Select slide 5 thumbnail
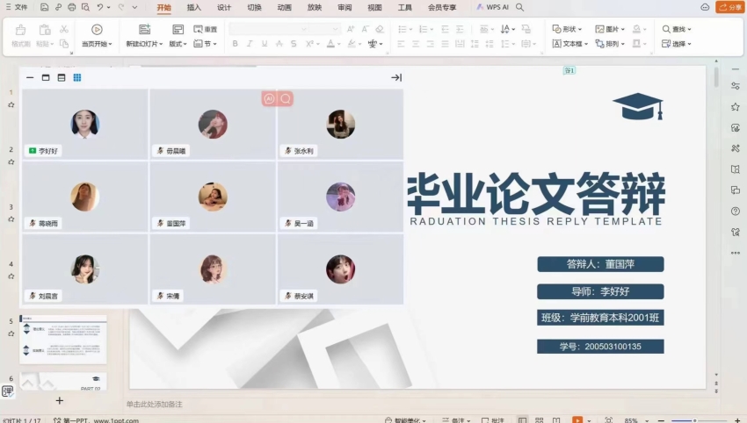747x423 pixels. point(63,339)
